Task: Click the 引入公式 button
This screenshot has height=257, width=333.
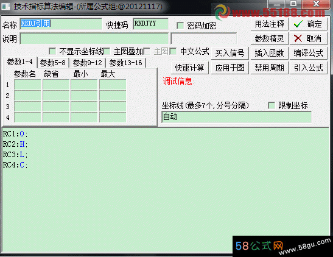Action: [x=308, y=68]
